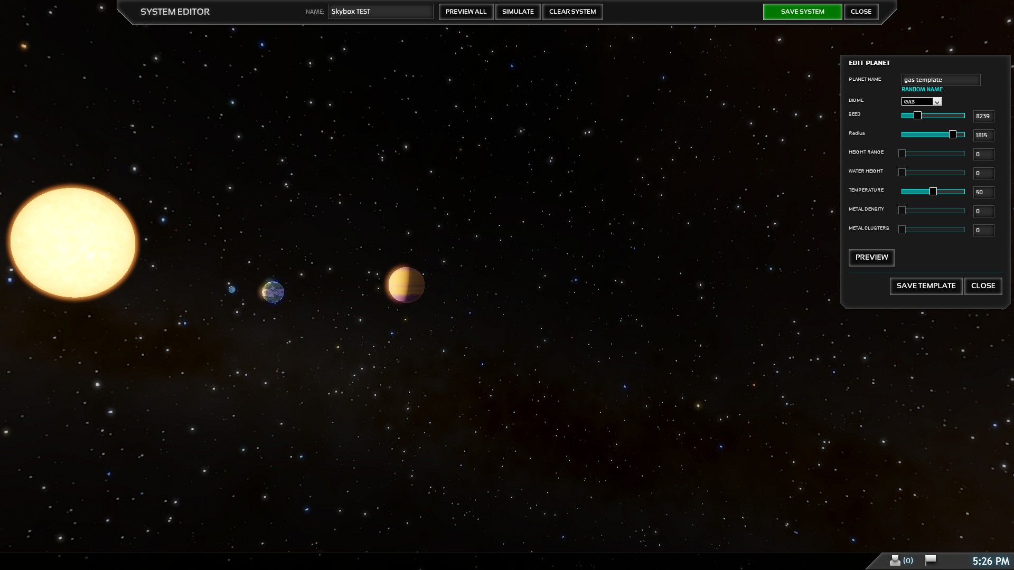The image size is (1014, 570).
Task: Click the Simulate button
Action: tap(518, 12)
